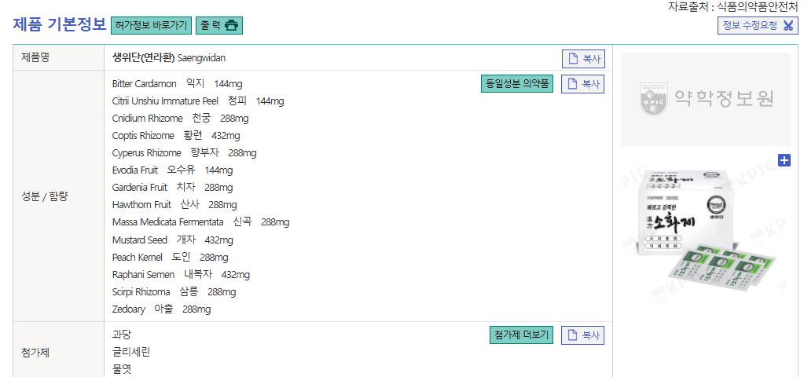Click the 출력 print button
This screenshot has height=377, width=804.
pos(219,25)
